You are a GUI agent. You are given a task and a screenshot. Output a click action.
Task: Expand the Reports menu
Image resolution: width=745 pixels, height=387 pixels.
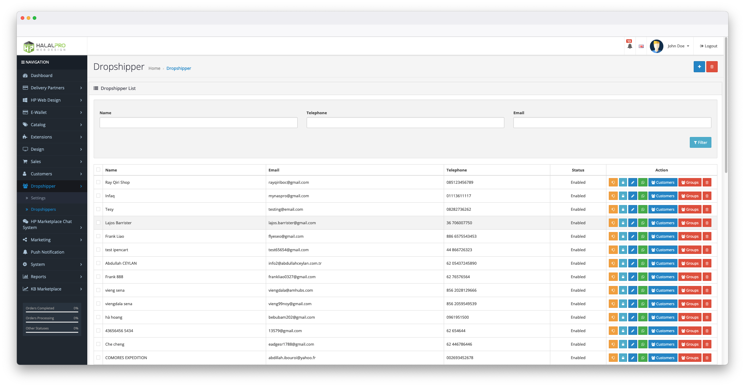click(x=38, y=276)
